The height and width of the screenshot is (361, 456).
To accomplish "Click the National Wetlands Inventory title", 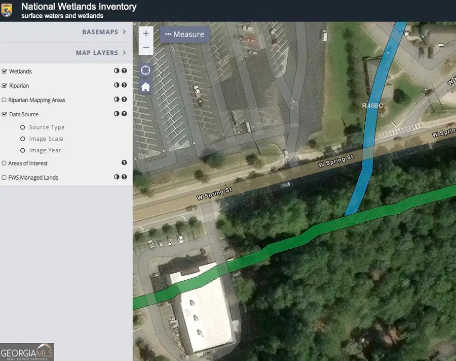I will point(79,7).
